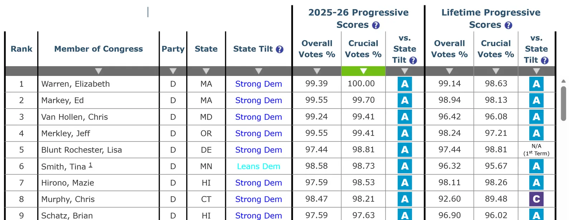Click the scrollbar up arrow
The height and width of the screenshot is (220, 573).
[563, 81]
